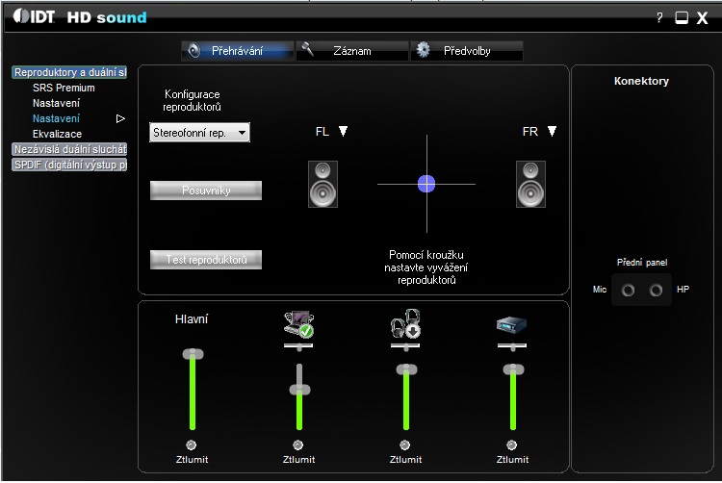Viewport: 722px width, 483px height.
Task: Click the Hlavní label
Action: point(192,318)
